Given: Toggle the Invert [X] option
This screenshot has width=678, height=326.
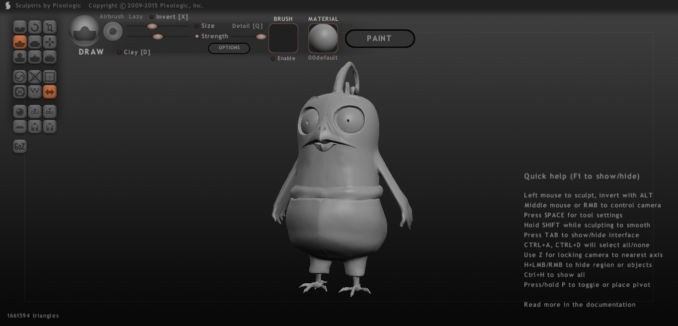Looking at the screenshot, I should tap(152, 17).
